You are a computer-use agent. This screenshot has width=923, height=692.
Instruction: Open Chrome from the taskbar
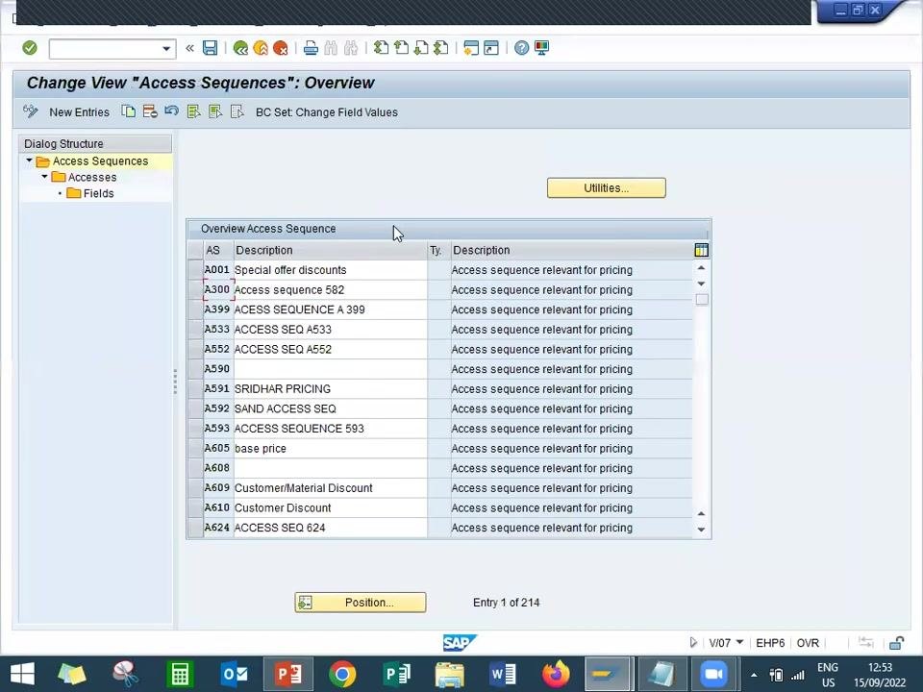pos(342,675)
